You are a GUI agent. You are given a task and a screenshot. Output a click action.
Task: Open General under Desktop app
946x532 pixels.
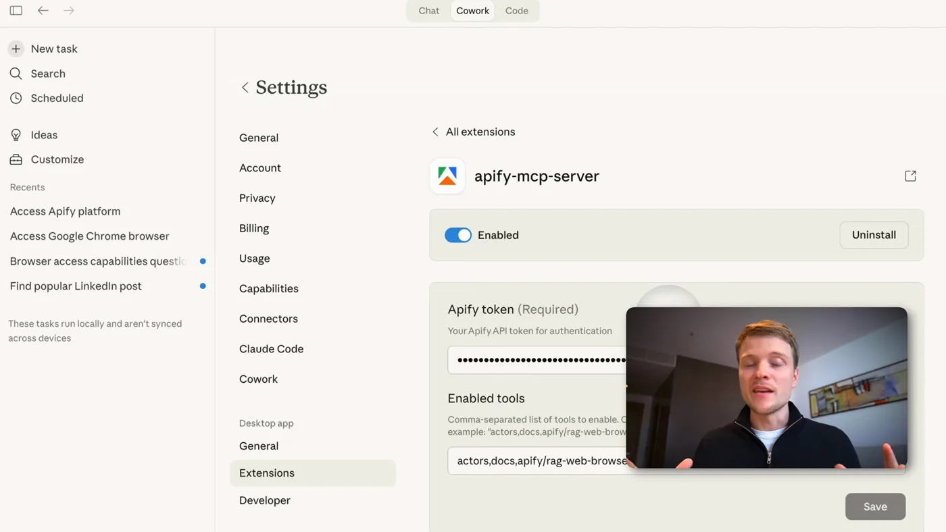(259, 446)
